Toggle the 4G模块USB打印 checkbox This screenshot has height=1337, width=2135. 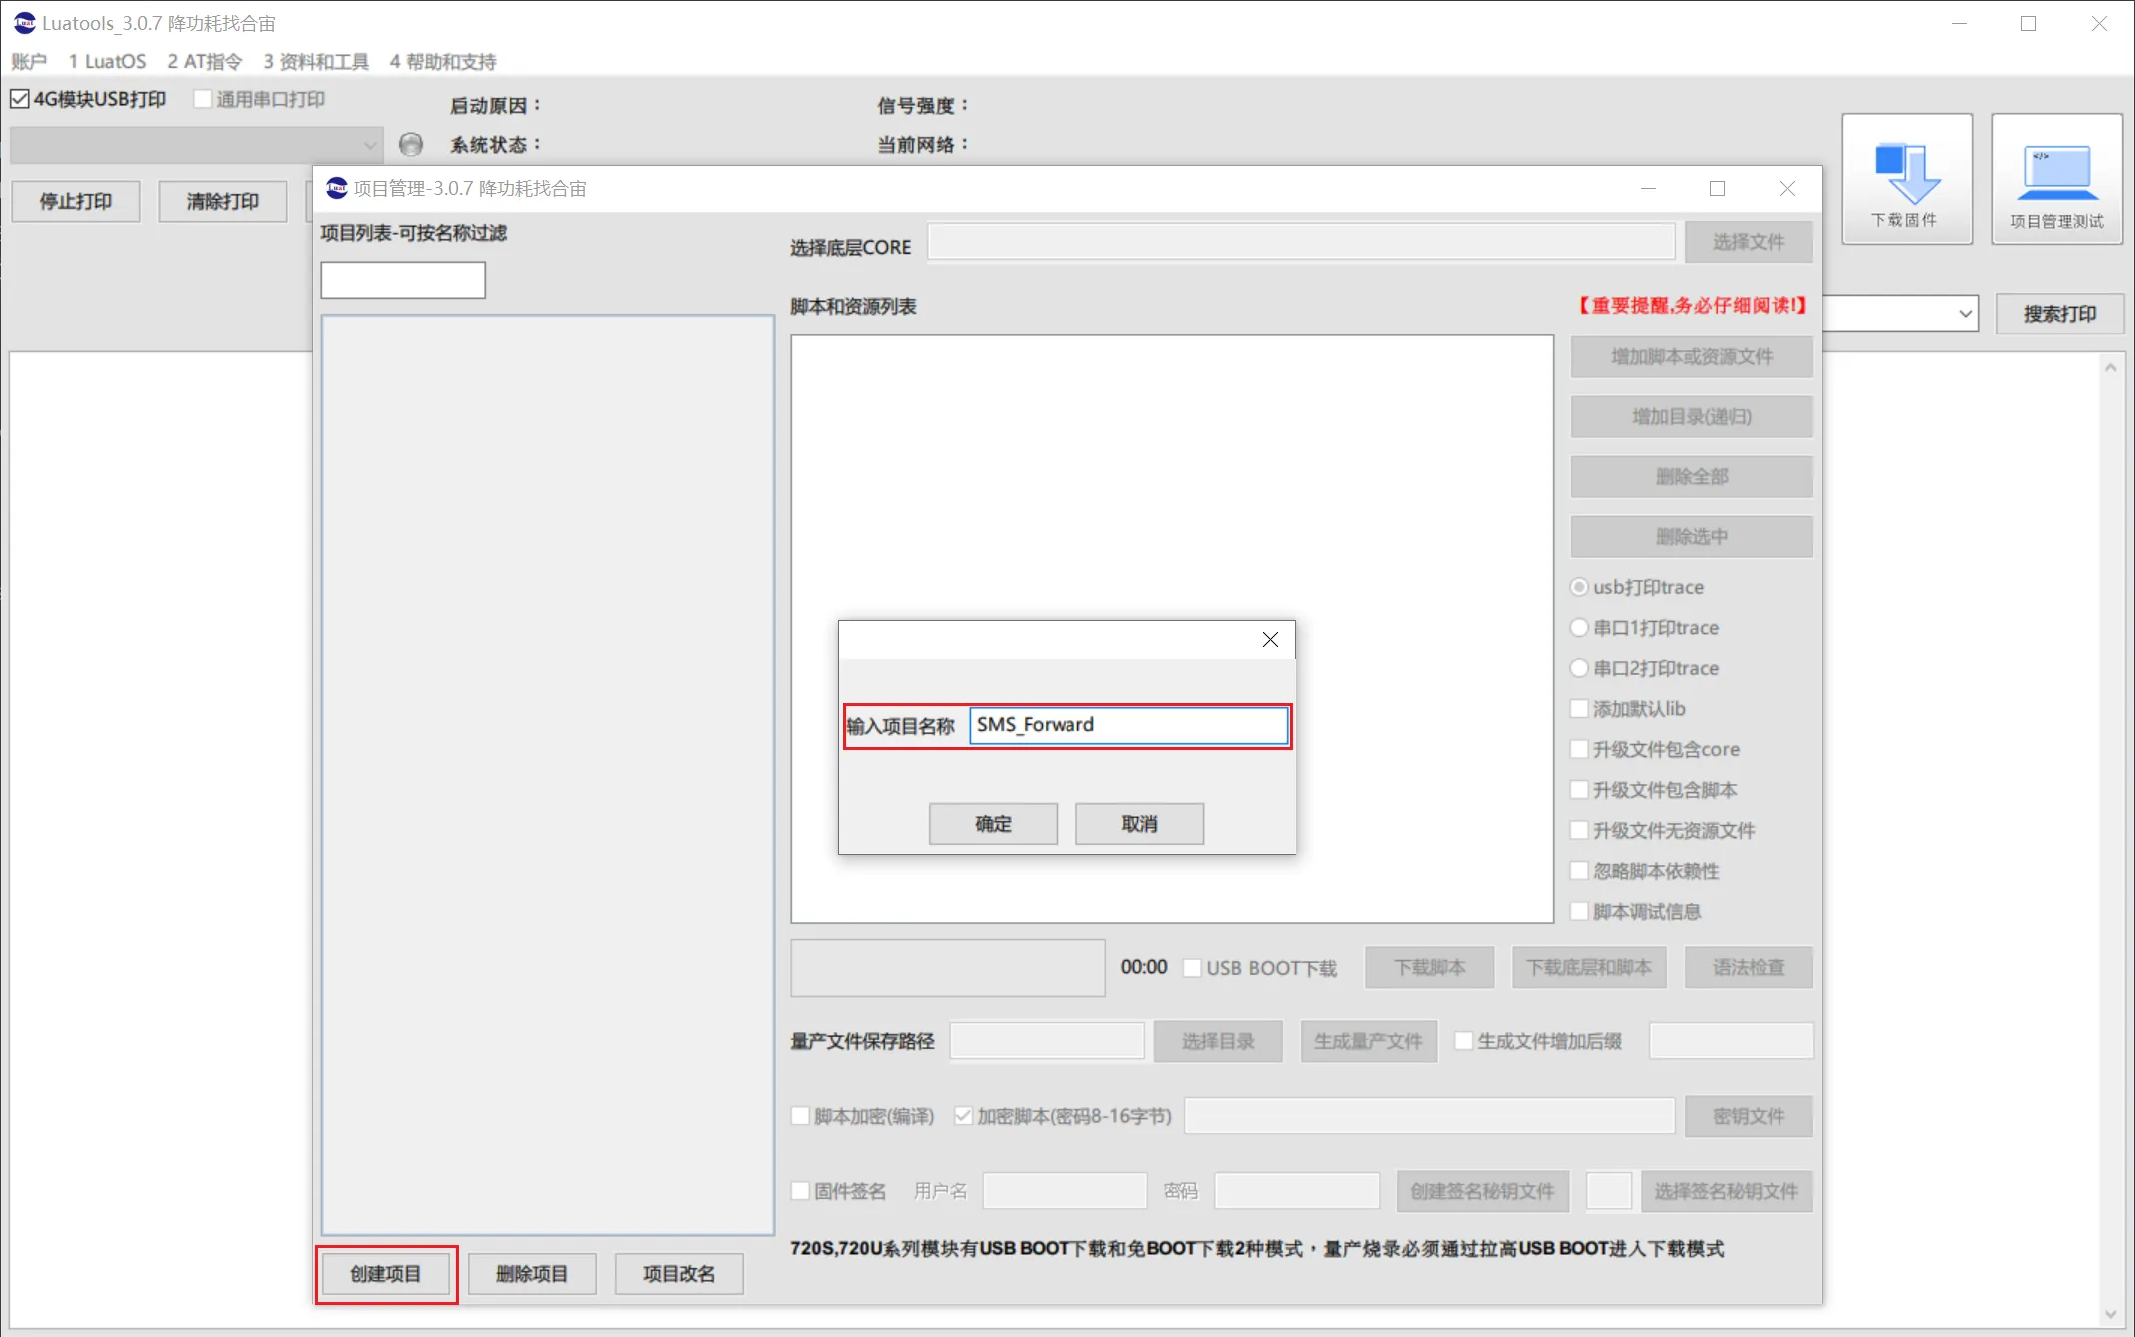(x=20, y=99)
